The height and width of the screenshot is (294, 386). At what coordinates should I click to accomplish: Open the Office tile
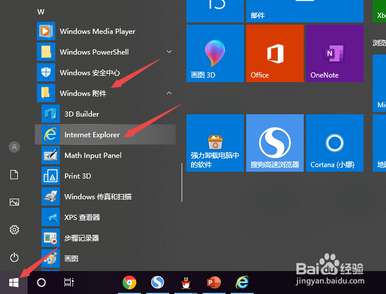275,53
